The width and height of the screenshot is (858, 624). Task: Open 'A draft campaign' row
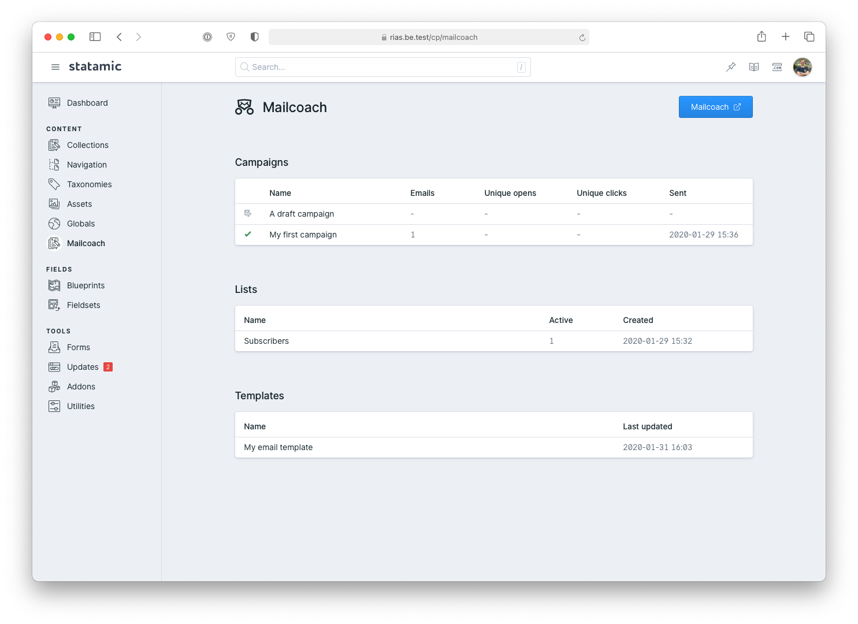click(493, 214)
